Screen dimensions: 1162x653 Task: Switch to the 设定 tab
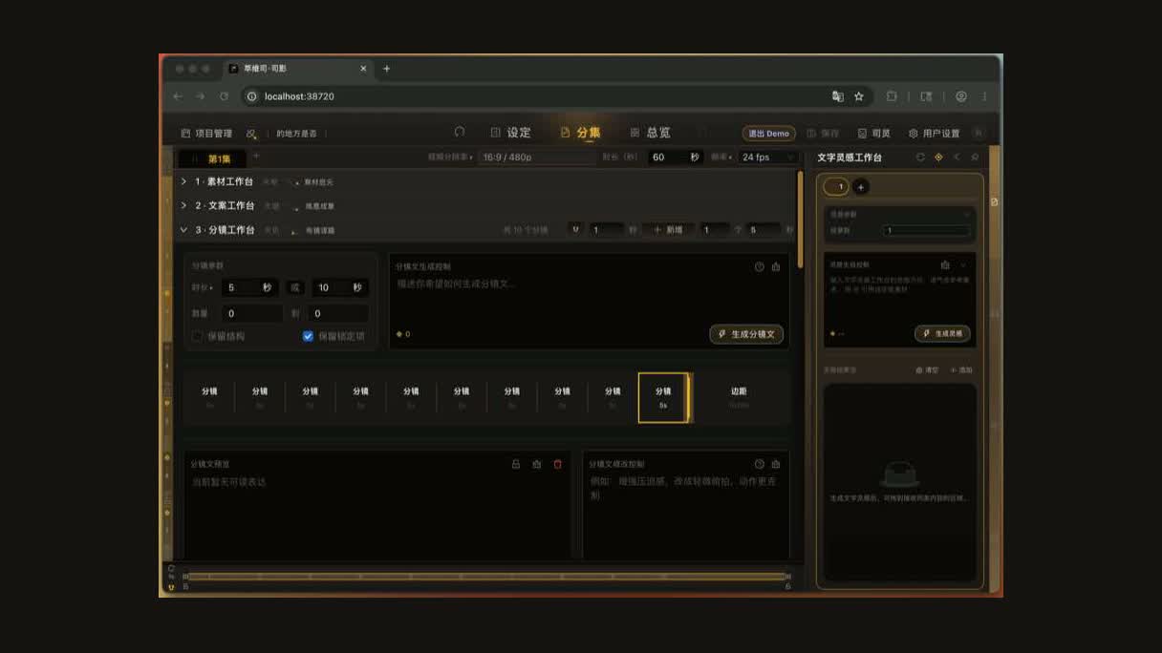(510, 133)
